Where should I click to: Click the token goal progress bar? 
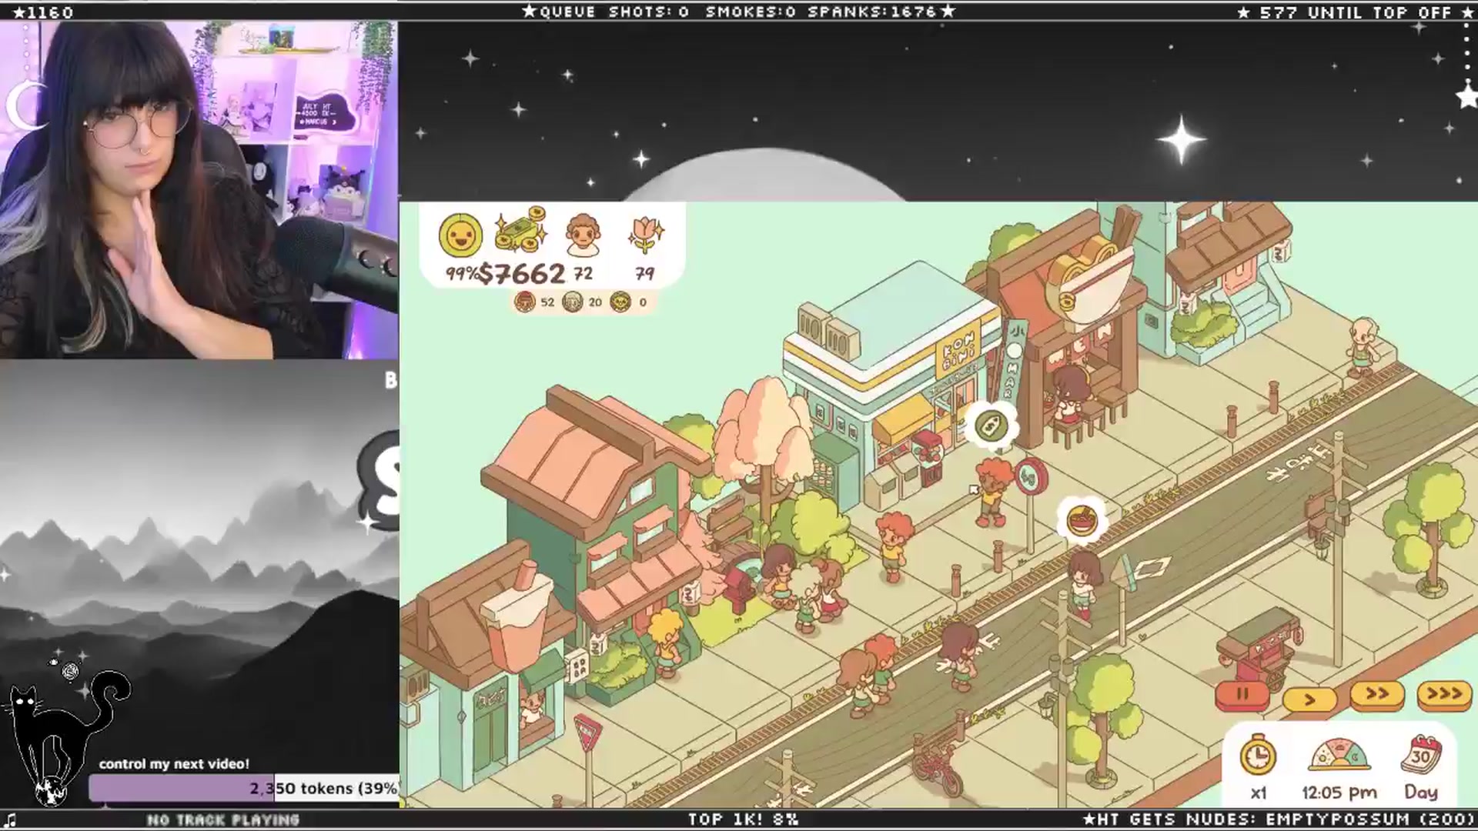click(x=244, y=789)
